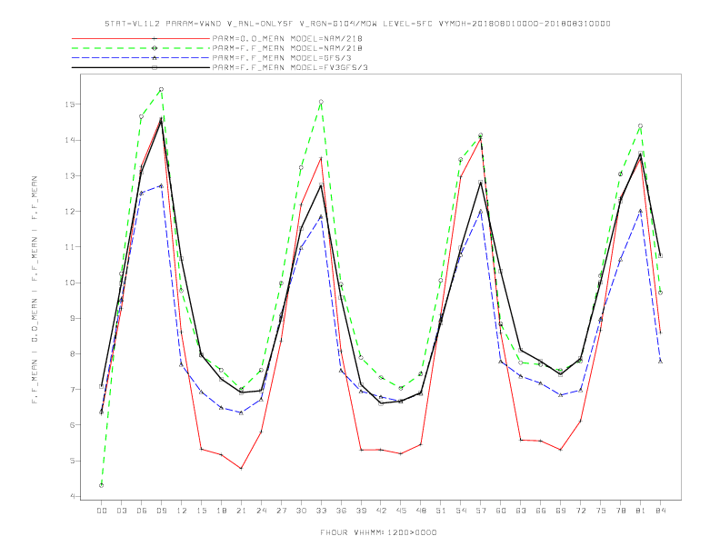Click y-axis tick label 10
This screenshot has width=720, height=556.
[x=69, y=283]
